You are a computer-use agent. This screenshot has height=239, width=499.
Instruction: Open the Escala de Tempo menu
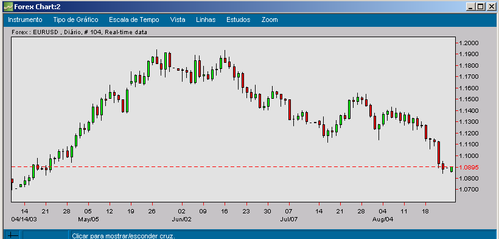tap(134, 20)
